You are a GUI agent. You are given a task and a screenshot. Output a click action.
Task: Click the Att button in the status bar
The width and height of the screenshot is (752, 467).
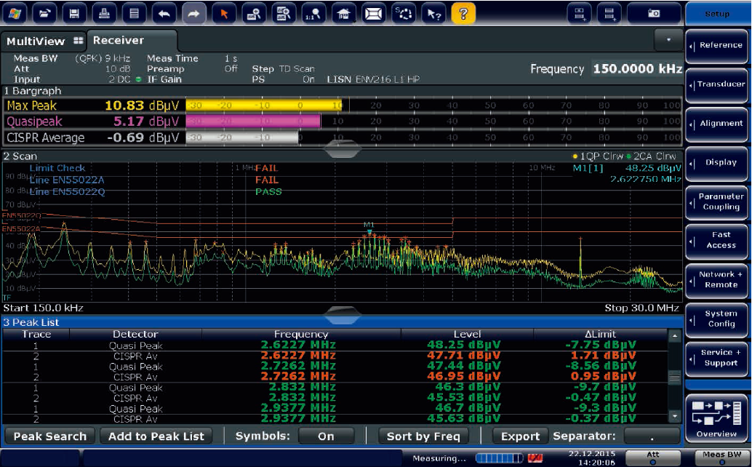click(x=652, y=457)
